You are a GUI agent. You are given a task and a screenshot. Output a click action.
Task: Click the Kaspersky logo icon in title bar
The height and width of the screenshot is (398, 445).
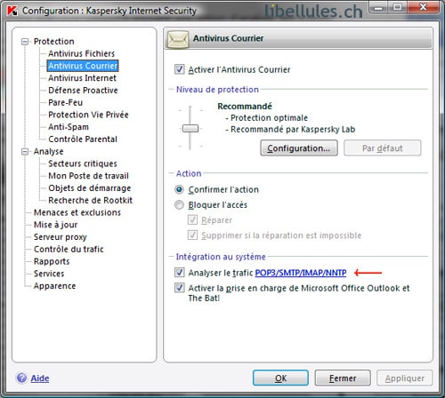[x=12, y=11]
